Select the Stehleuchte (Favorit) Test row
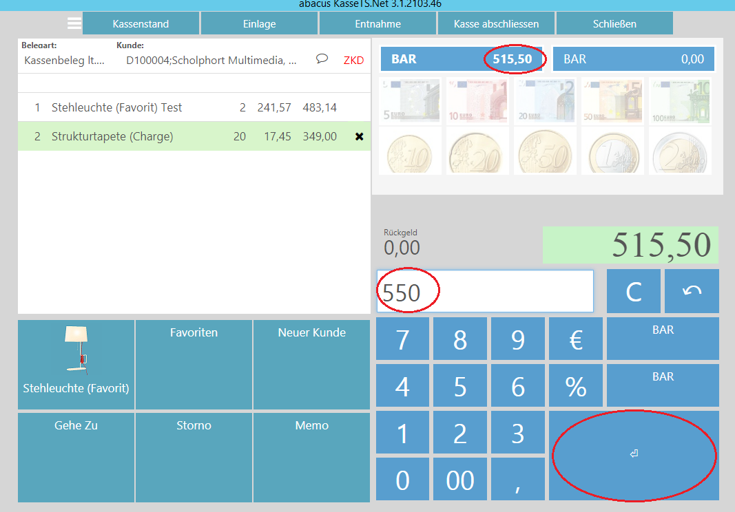This screenshot has height=512, width=735. point(185,108)
